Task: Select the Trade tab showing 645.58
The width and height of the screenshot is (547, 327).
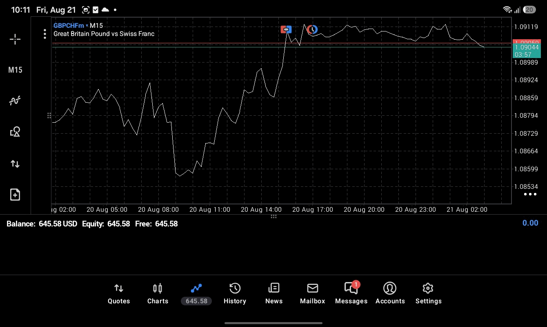Action: (x=196, y=294)
